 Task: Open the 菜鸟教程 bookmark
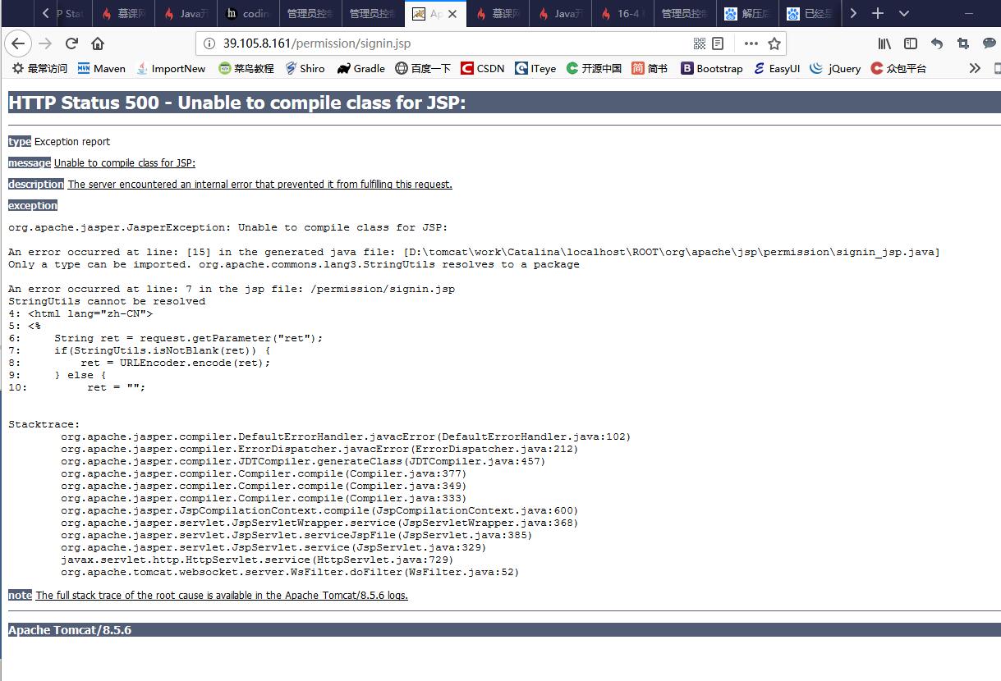tap(246, 68)
